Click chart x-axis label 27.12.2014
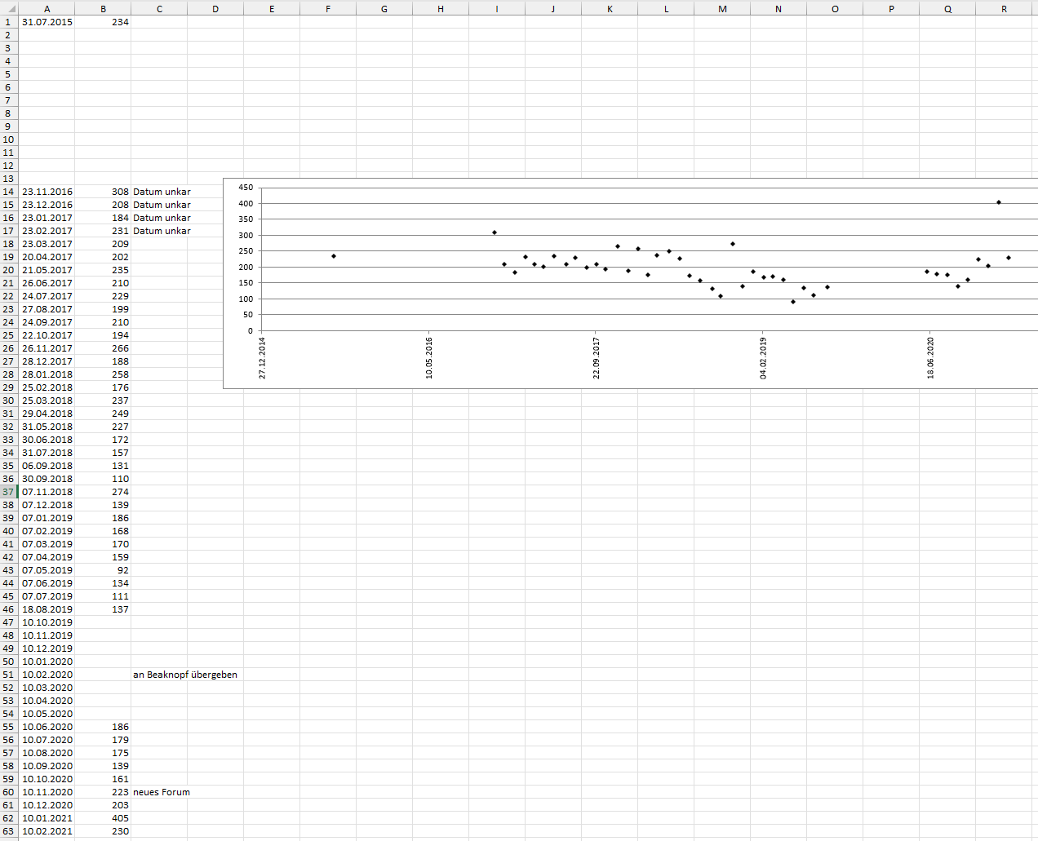Screen dimensions: 1038x841 coord(263,358)
